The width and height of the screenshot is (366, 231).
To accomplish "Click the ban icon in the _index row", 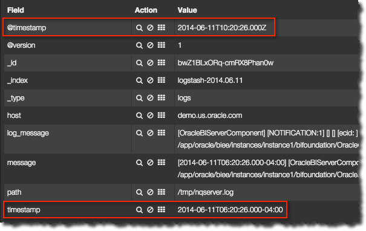I will tap(150, 80).
